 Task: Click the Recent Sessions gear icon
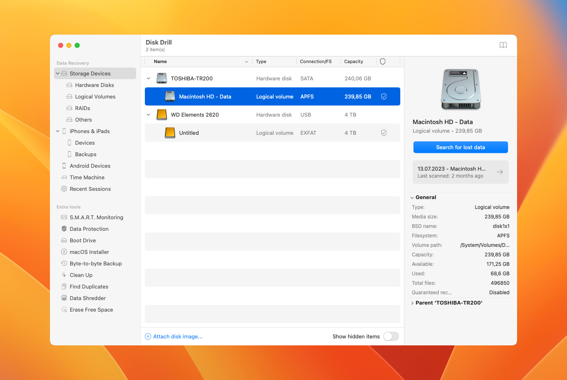point(64,189)
